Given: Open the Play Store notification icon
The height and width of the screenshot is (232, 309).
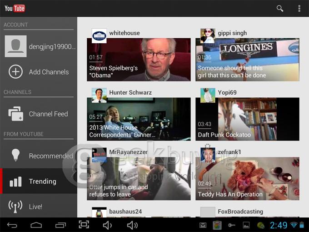Looking at the screenshot, I should click(x=217, y=225).
